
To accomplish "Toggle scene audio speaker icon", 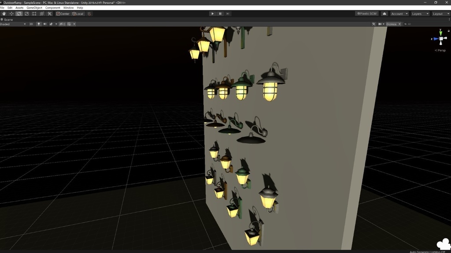I will point(44,24).
